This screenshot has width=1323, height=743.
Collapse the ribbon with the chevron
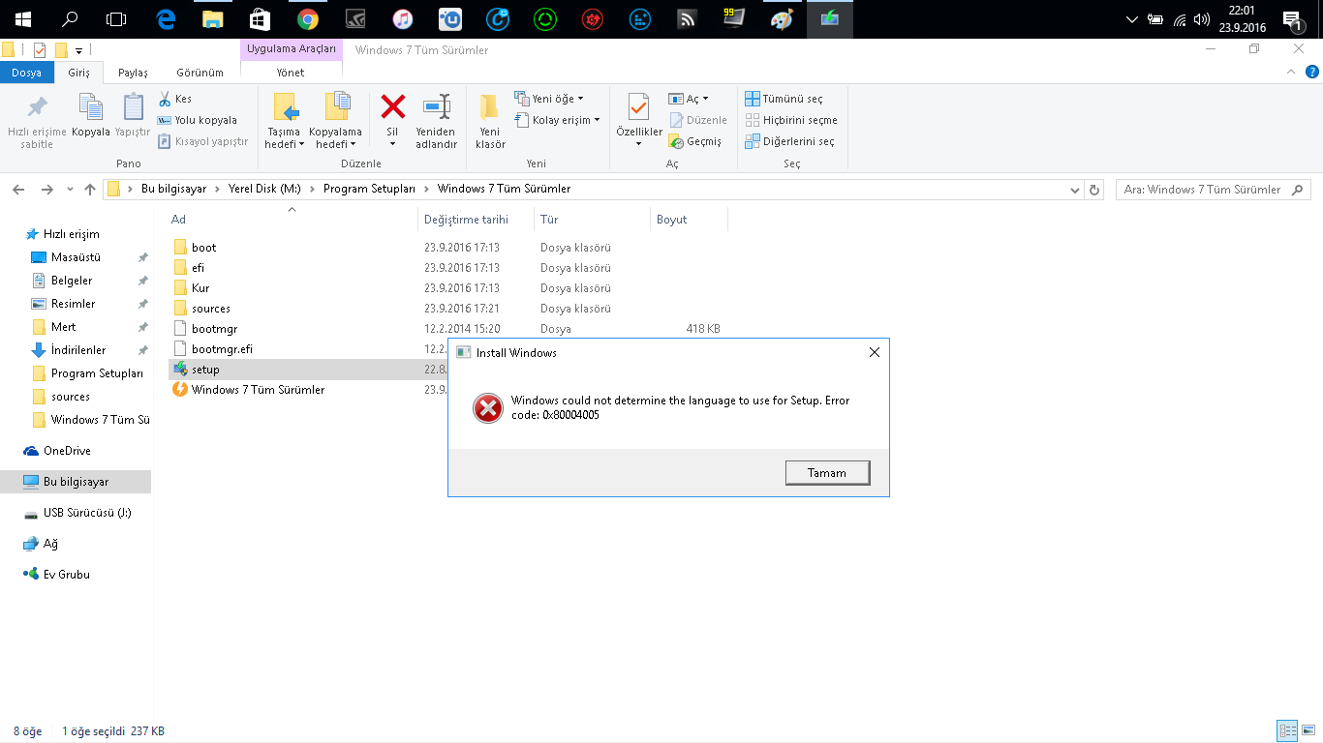coord(1291,73)
